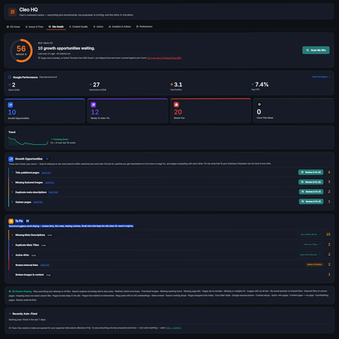The width and height of the screenshot is (339, 339).
Task: Open View Full Report link
Action: pos(321,77)
